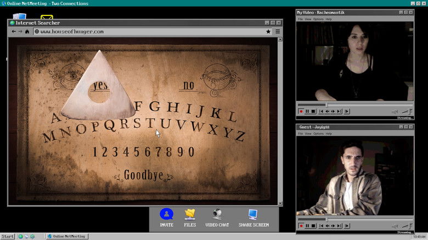The height and width of the screenshot is (240, 428).
Task: Open View menu in Guest Jayig88 window
Action: [308, 133]
